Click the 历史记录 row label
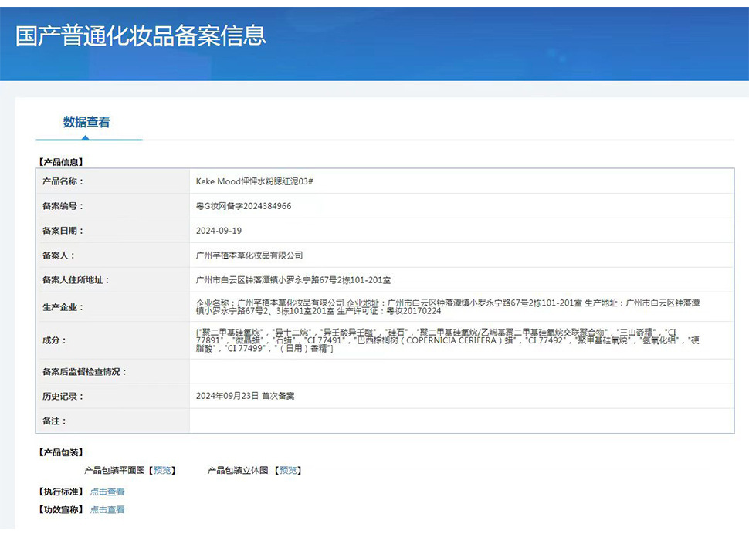The height and width of the screenshot is (551, 749). point(63,397)
